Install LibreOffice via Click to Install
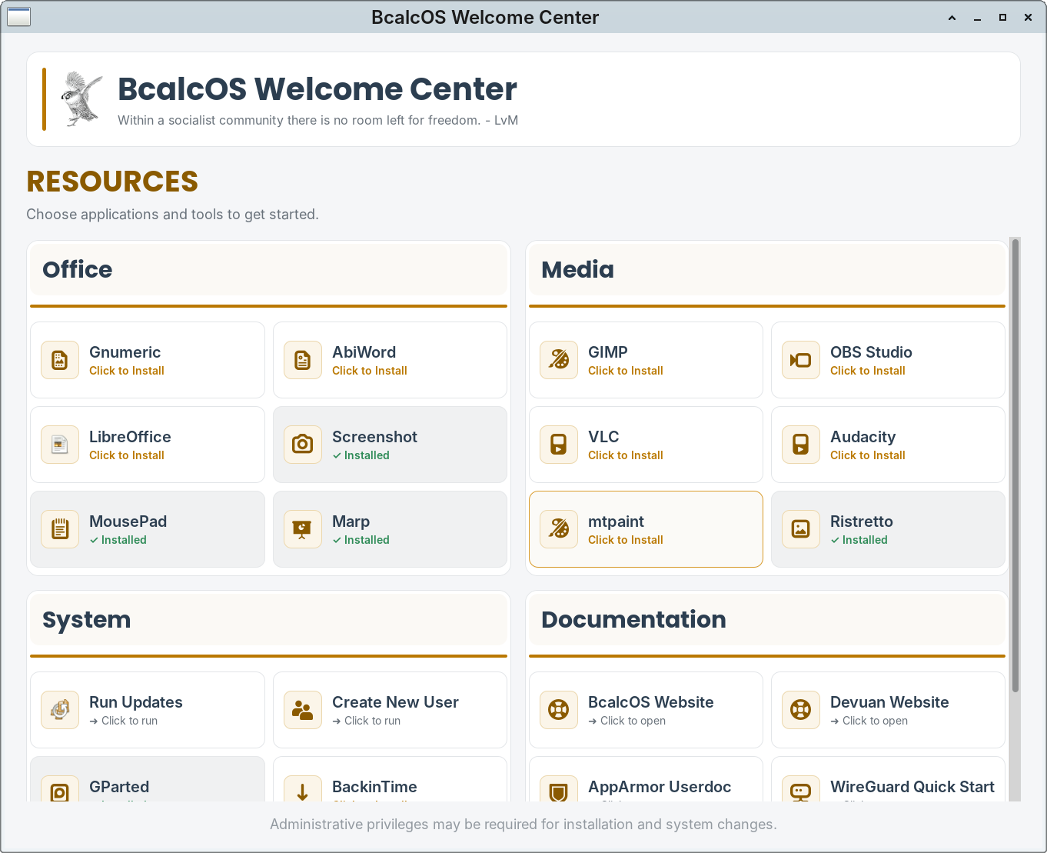This screenshot has width=1047, height=853. [x=127, y=455]
